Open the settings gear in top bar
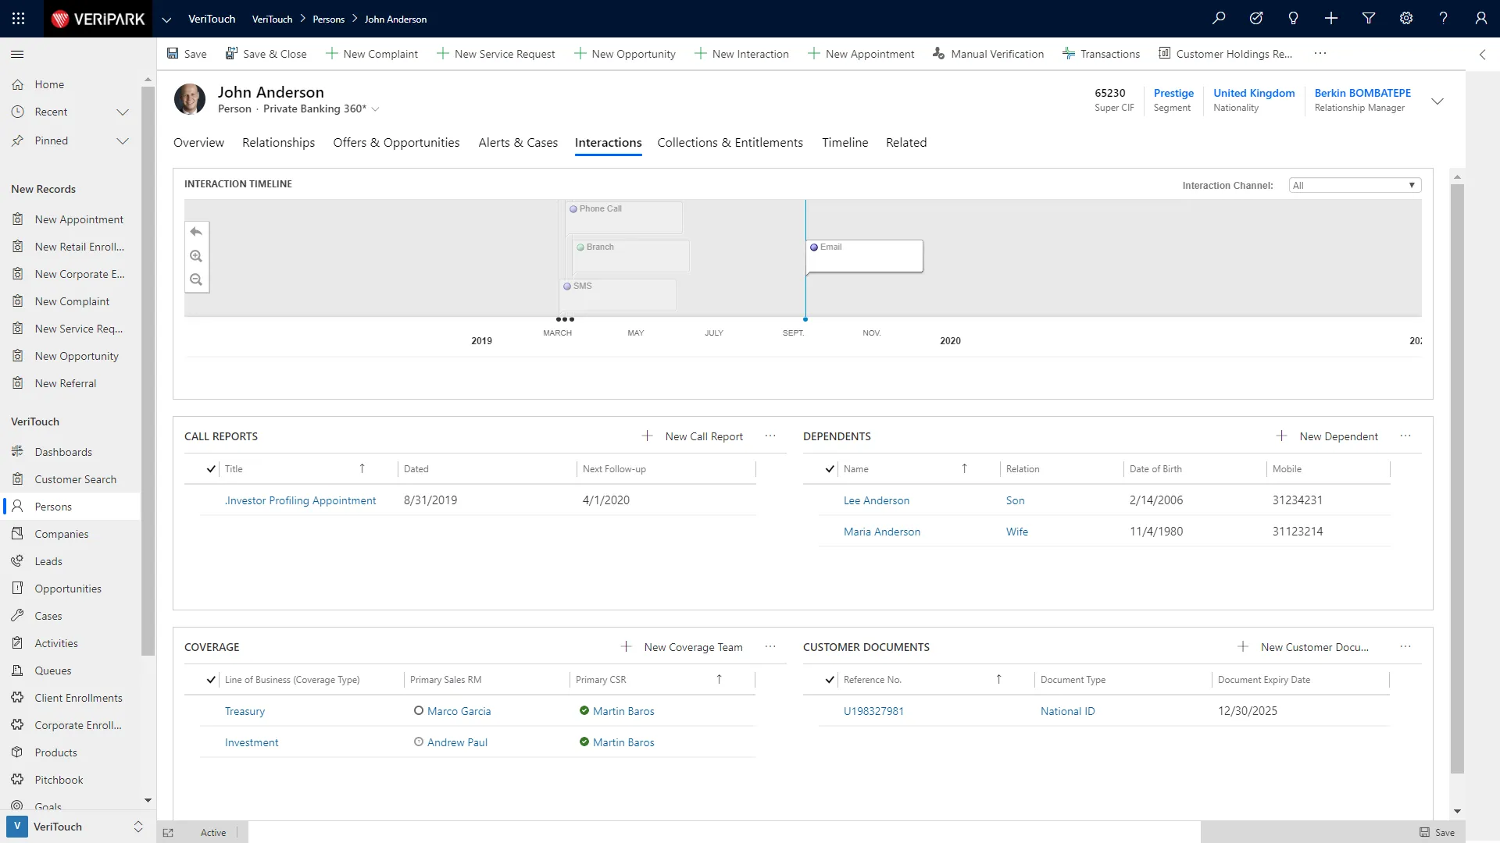The height and width of the screenshot is (843, 1500). (x=1406, y=19)
